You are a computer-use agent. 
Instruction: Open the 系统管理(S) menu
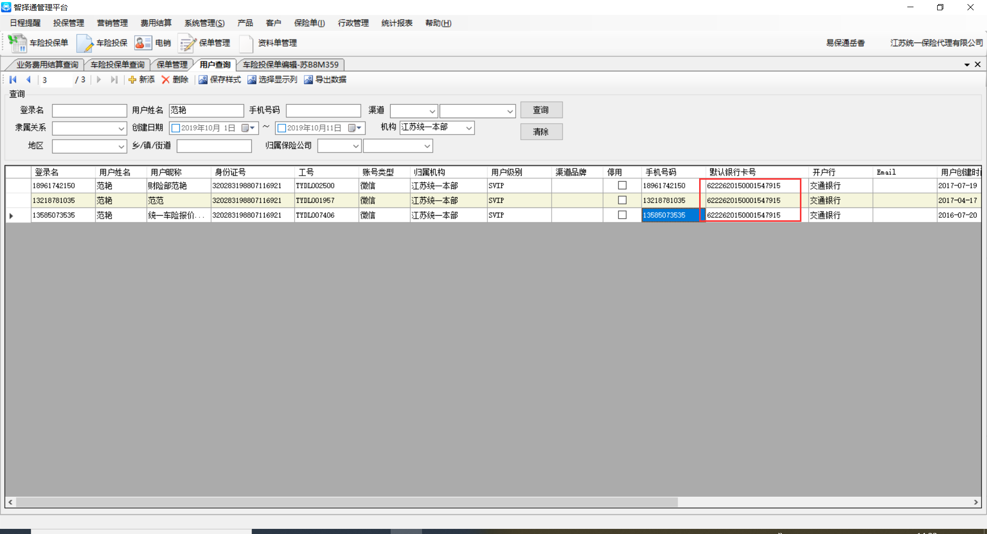pyautogui.click(x=205, y=23)
